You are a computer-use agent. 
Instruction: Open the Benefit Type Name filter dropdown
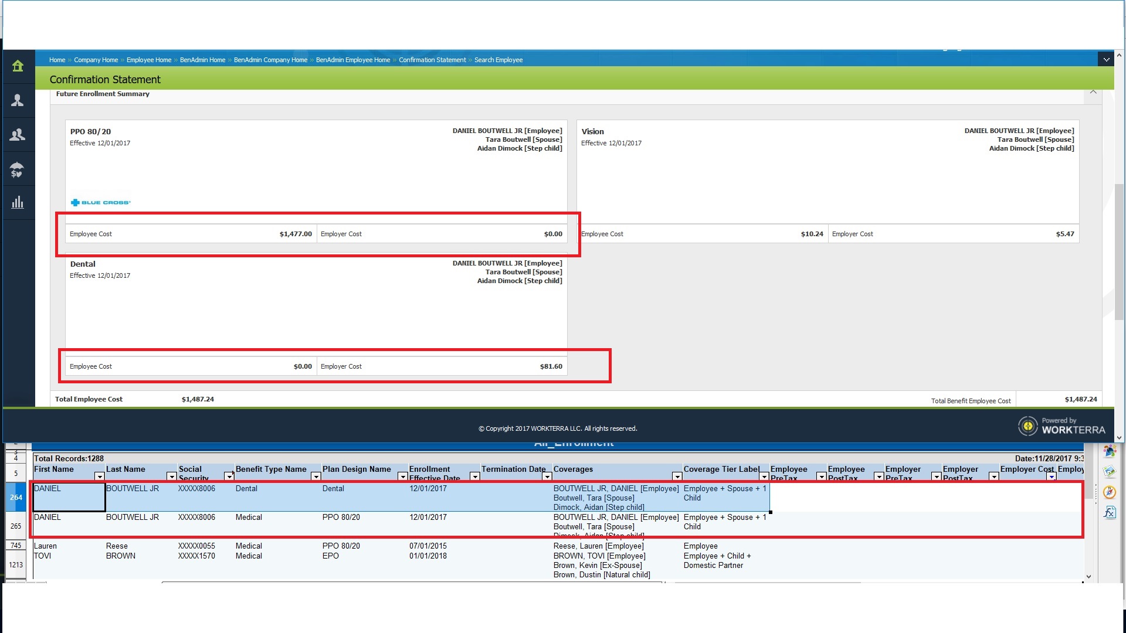(x=316, y=477)
